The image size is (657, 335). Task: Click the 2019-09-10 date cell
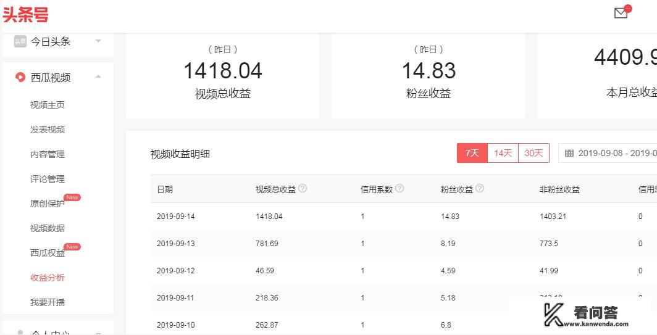[x=175, y=325]
